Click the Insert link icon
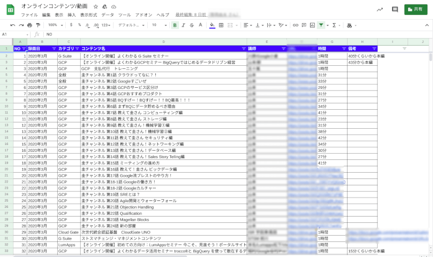433x257 pixels. [x=296, y=25]
